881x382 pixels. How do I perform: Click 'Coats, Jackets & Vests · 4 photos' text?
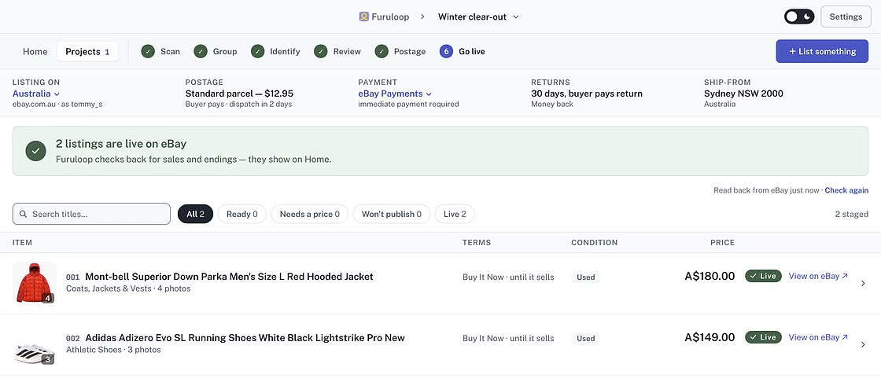(128, 288)
